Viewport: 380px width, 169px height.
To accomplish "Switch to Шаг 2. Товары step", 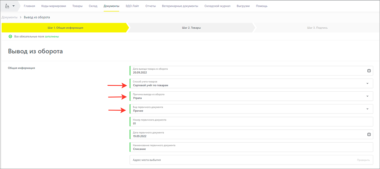I will [x=191, y=28].
